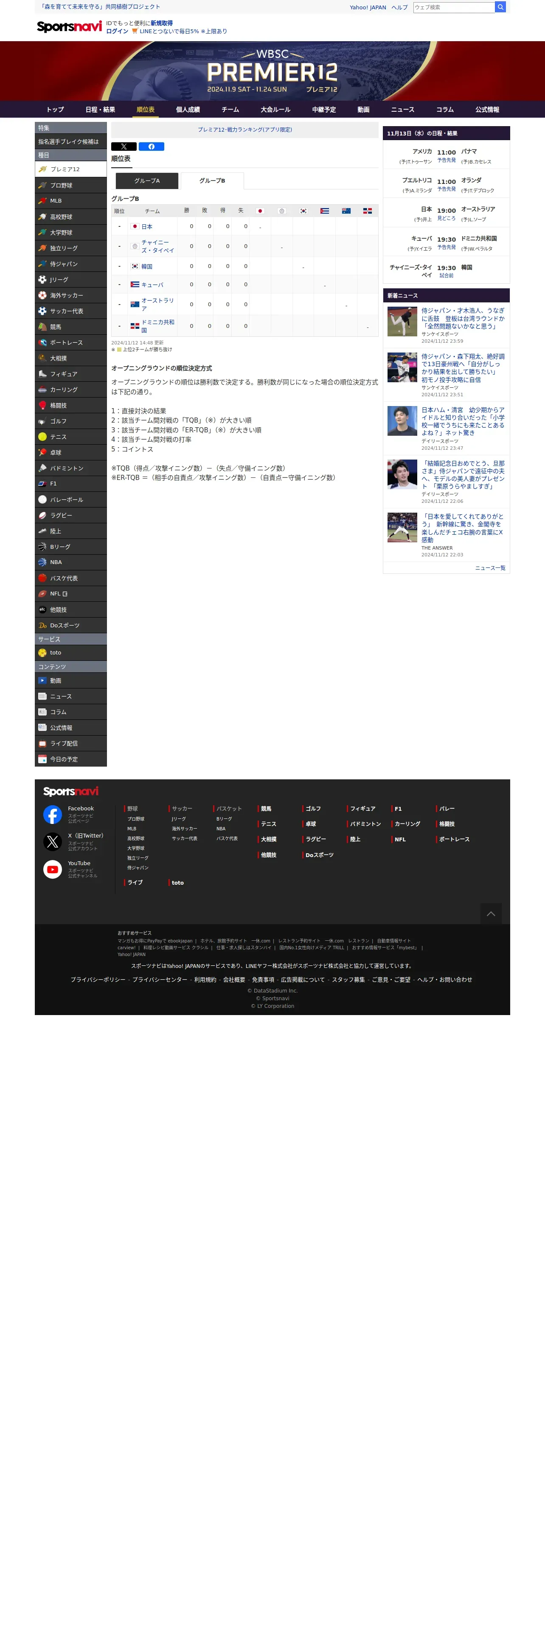
Task: Open ラグビー sidebar item
Action: [x=70, y=515]
